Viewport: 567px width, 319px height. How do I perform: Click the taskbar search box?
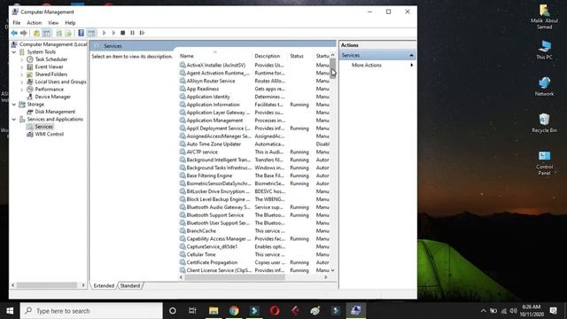click(91, 311)
